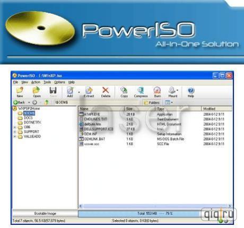Open the view mode dropdown arrow
The width and height of the screenshot is (244, 228).
pos(172,103)
